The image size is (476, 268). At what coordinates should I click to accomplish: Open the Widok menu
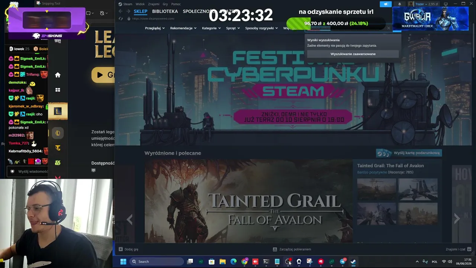pos(140,4)
